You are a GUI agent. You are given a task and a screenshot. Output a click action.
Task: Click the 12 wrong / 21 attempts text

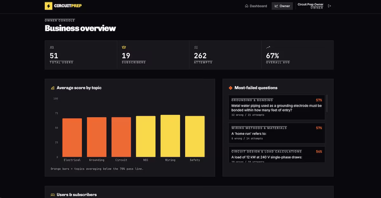point(248,115)
